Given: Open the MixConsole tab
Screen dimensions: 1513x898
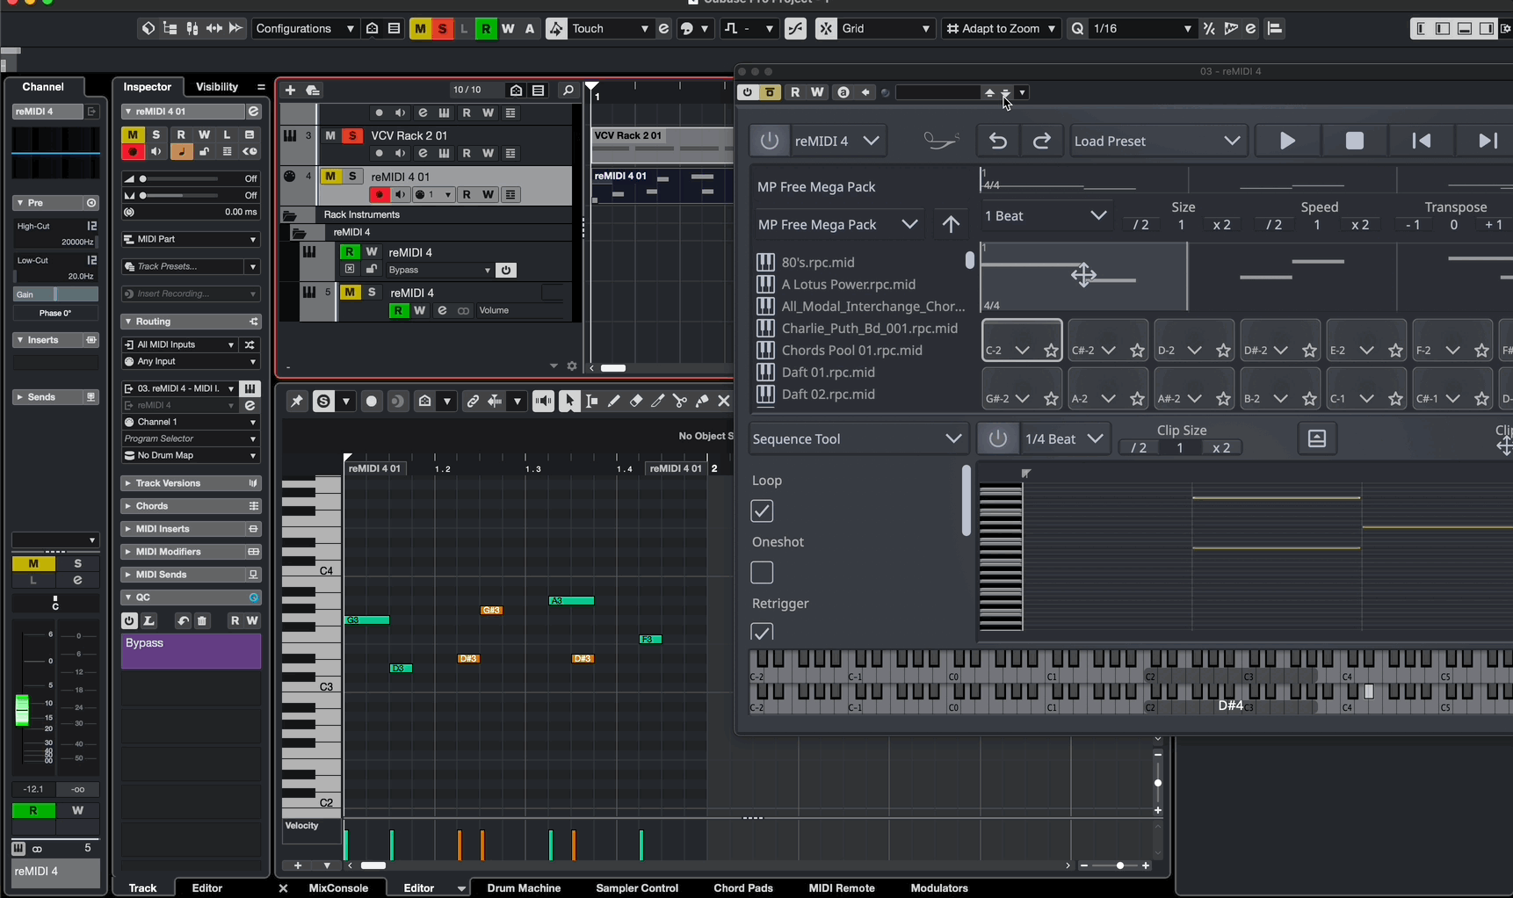Looking at the screenshot, I should tap(338, 888).
